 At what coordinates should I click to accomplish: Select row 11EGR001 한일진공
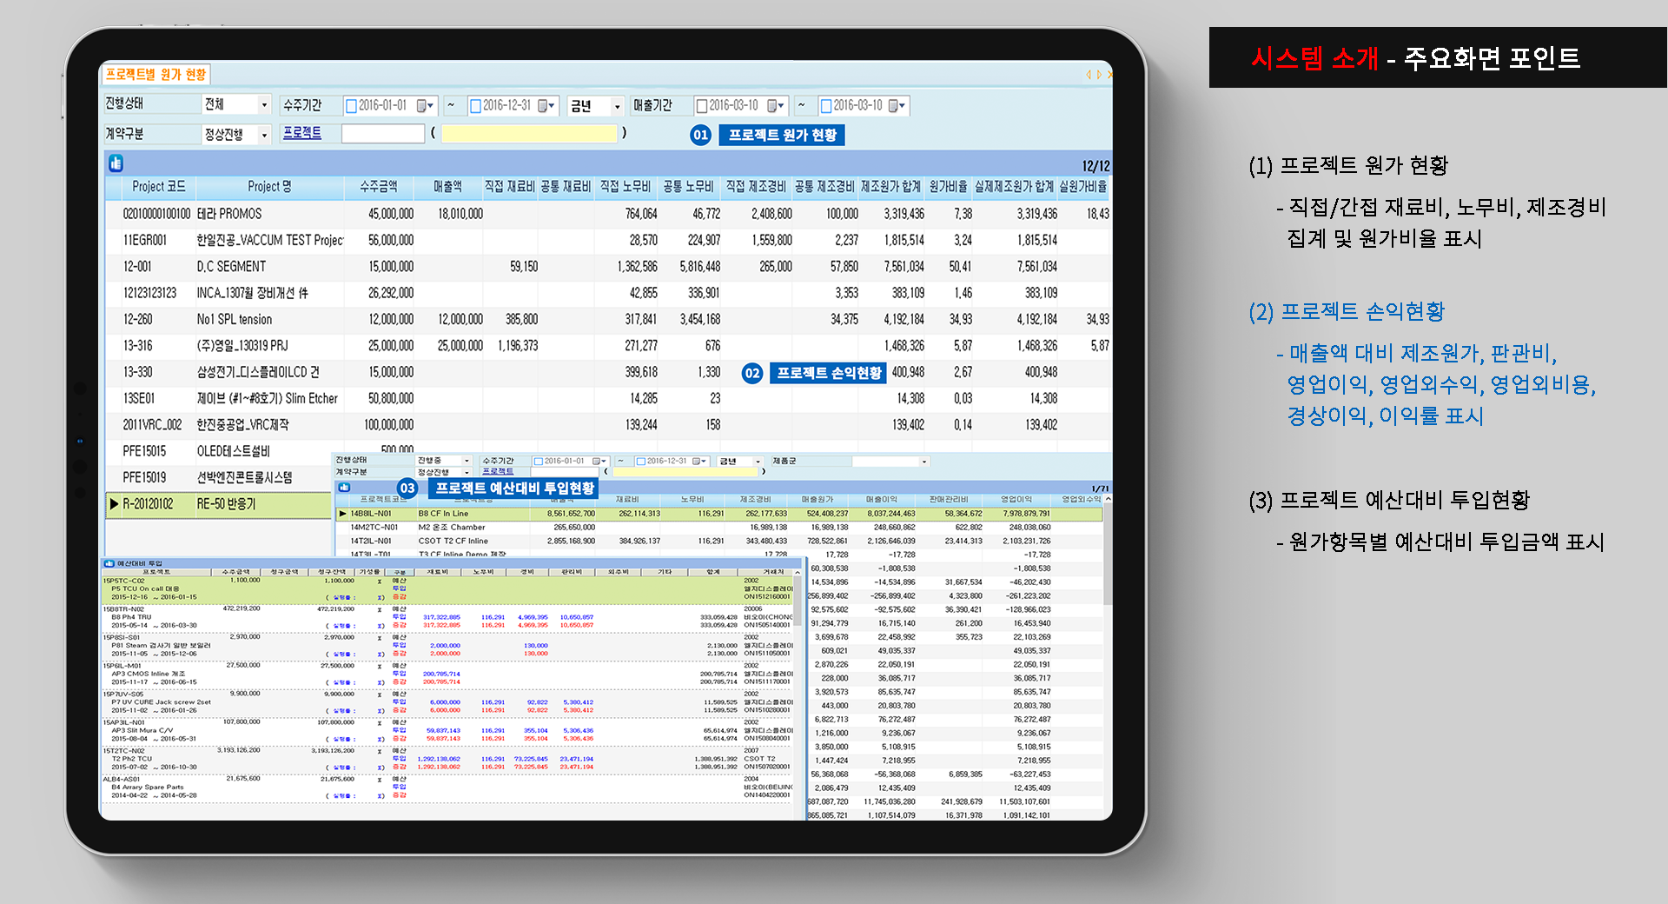tap(608, 241)
